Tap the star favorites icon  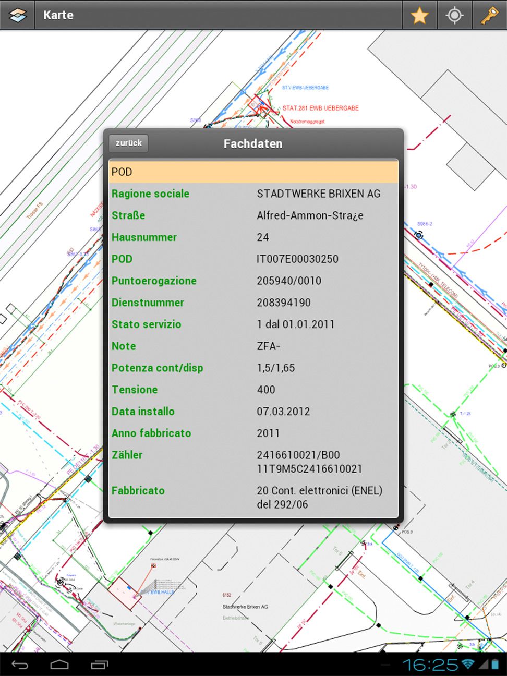pyautogui.click(x=419, y=16)
